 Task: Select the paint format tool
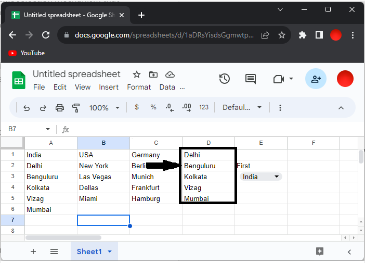click(76, 108)
